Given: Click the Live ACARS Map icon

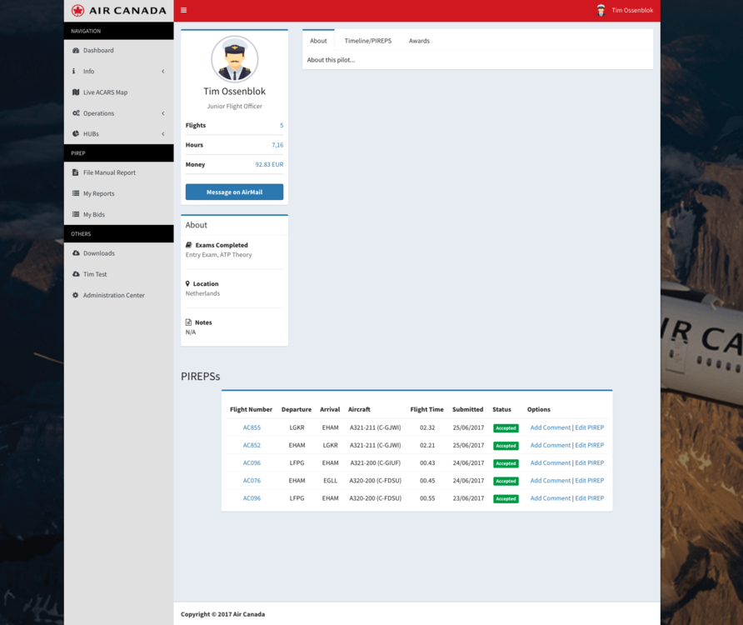Looking at the screenshot, I should [x=76, y=92].
